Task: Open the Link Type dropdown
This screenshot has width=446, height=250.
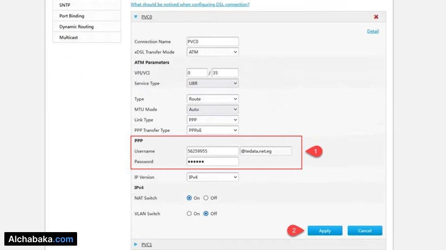Action: point(213,120)
